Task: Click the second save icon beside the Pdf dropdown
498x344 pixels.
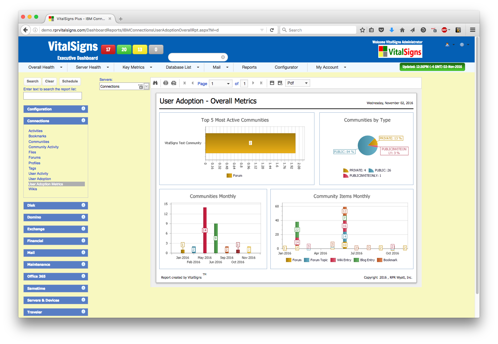Action: pos(280,83)
